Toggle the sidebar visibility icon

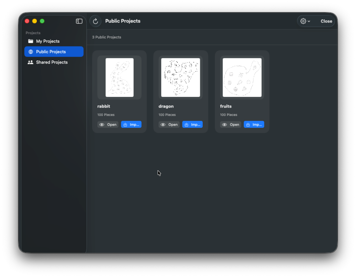click(x=79, y=21)
